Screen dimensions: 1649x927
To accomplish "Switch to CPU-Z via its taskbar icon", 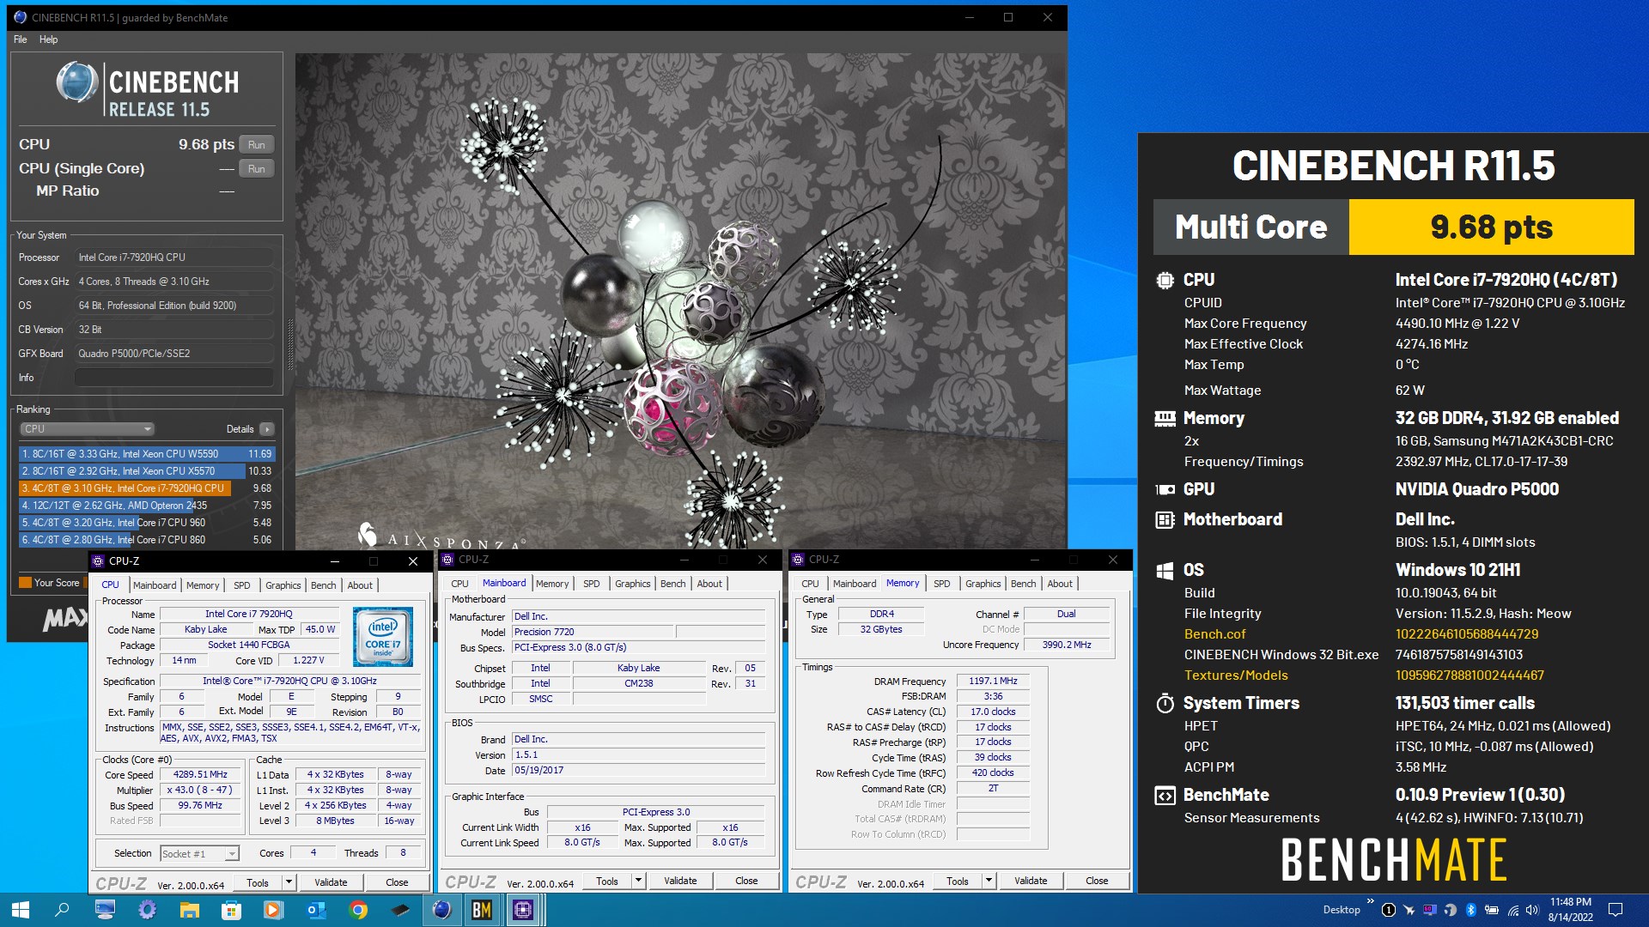I will (523, 910).
